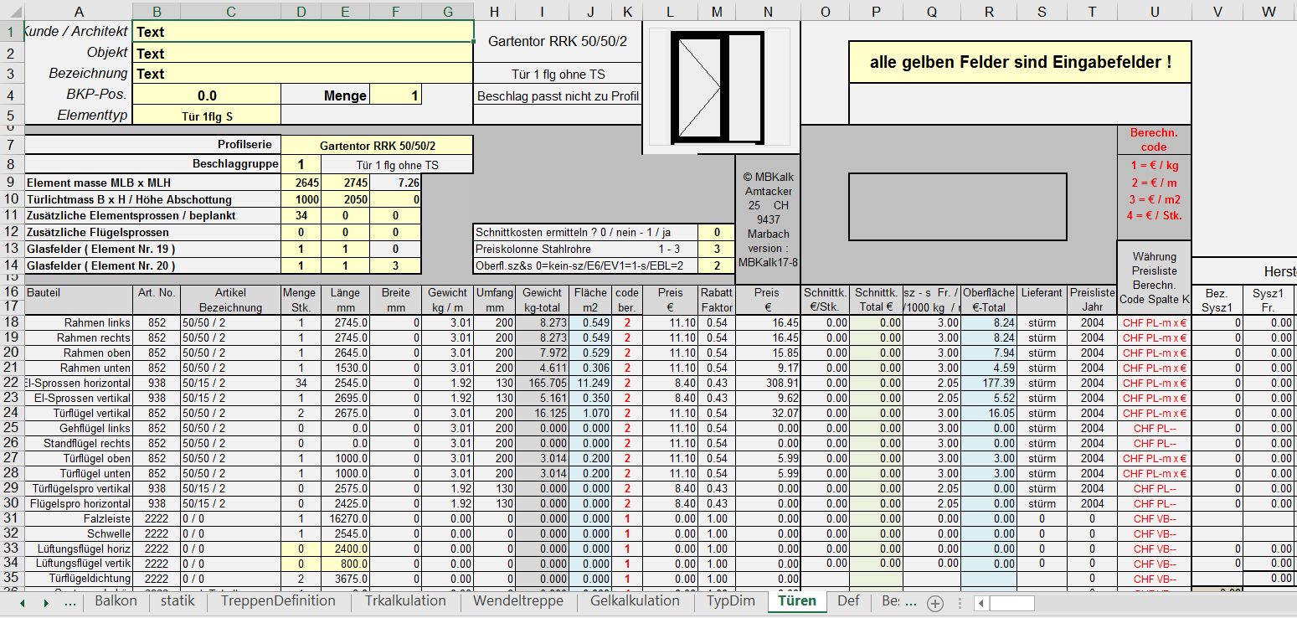Select the Menge quantity input cell
This screenshot has height=618, width=1297.
(x=395, y=95)
